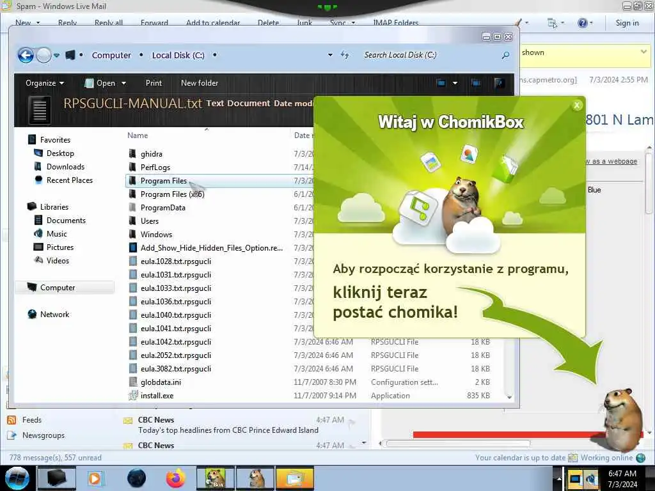This screenshot has width=655, height=491.
Task: Select the Windows folder icon
Action: point(132,234)
